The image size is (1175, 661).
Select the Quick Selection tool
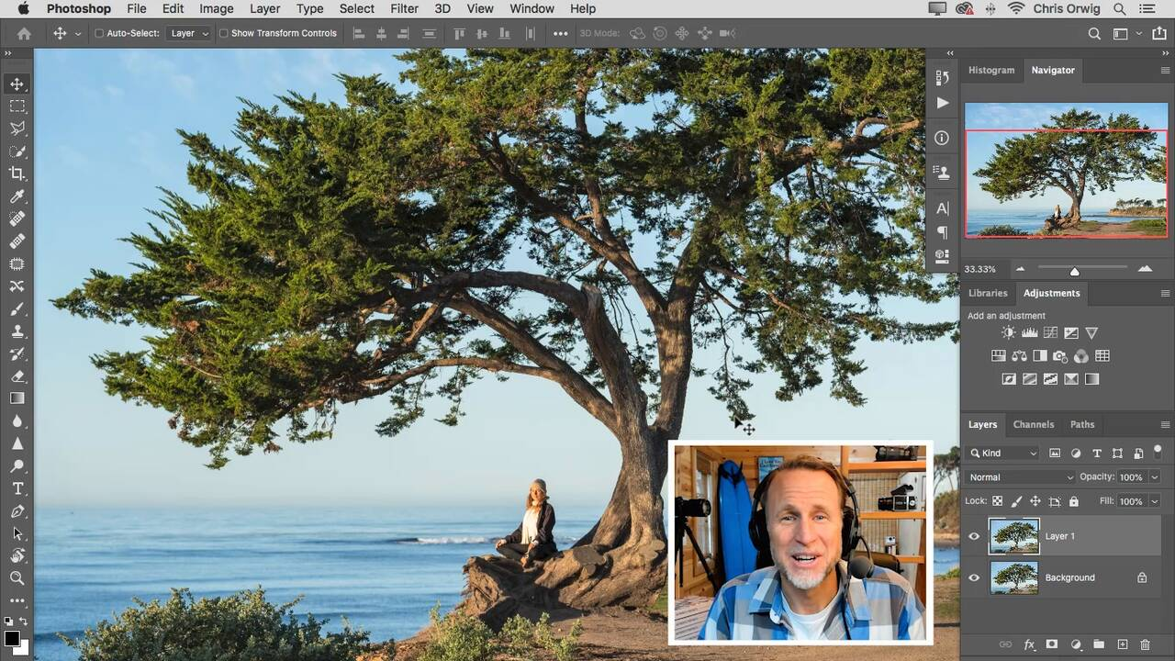coord(17,151)
